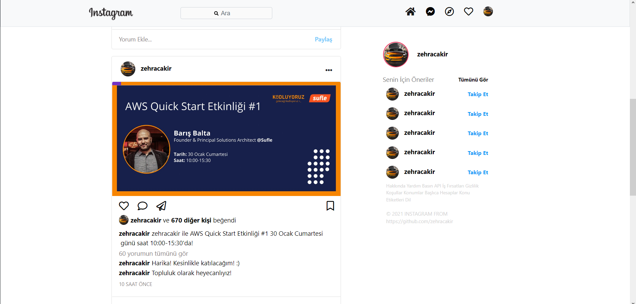
Task: Open fifth suggested zehracakir username
Action: (419, 172)
